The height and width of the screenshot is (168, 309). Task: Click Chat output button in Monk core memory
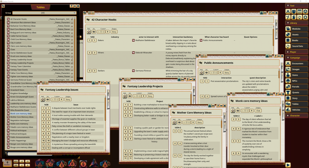pyautogui.click(x=258, y=111)
